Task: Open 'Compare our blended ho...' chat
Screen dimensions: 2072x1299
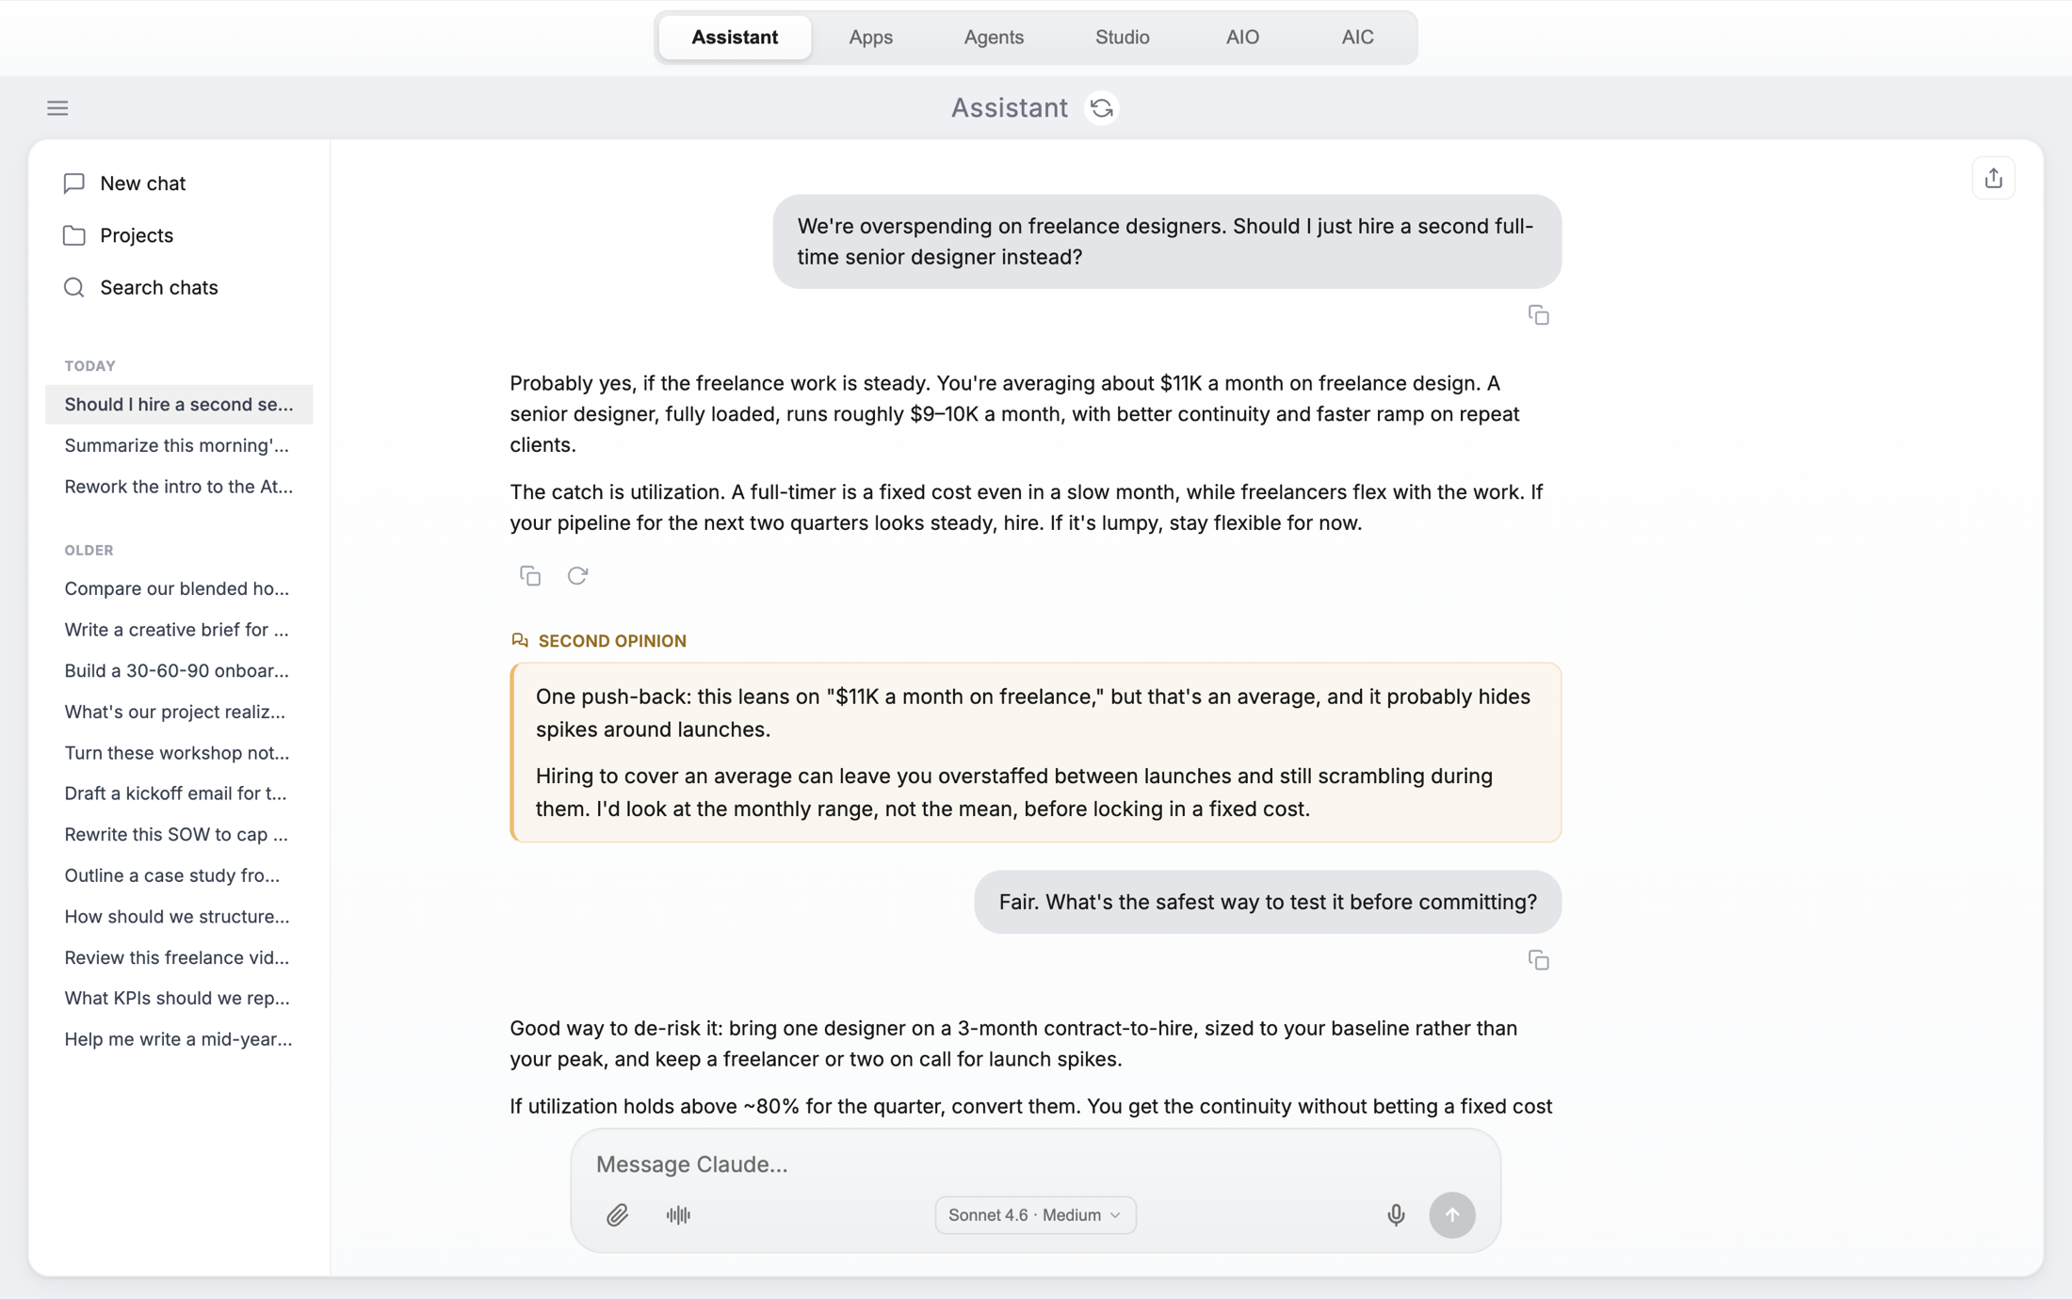Action: [179, 588]
